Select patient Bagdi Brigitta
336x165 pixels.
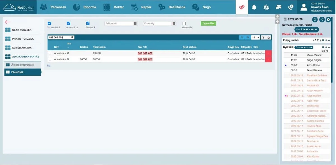tap(306, 60)
